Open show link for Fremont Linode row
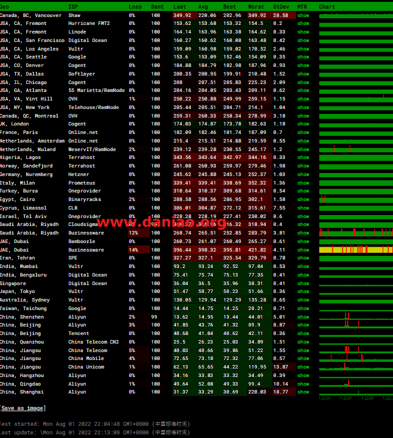 (x=303, y=32)
